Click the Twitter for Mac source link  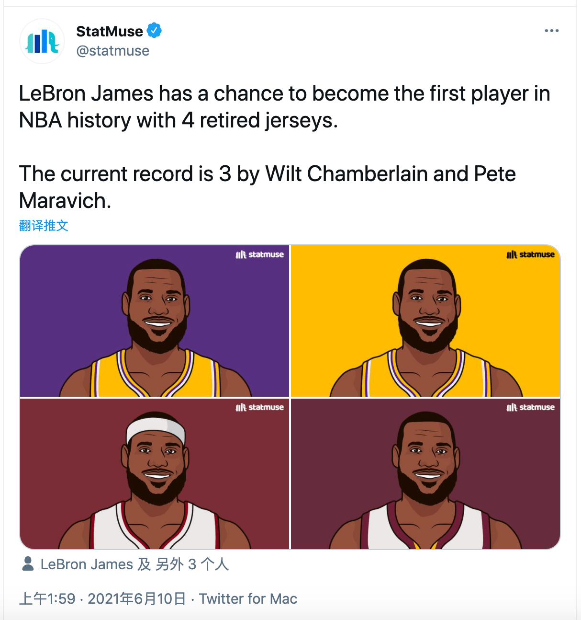click(x=248, y=598)
